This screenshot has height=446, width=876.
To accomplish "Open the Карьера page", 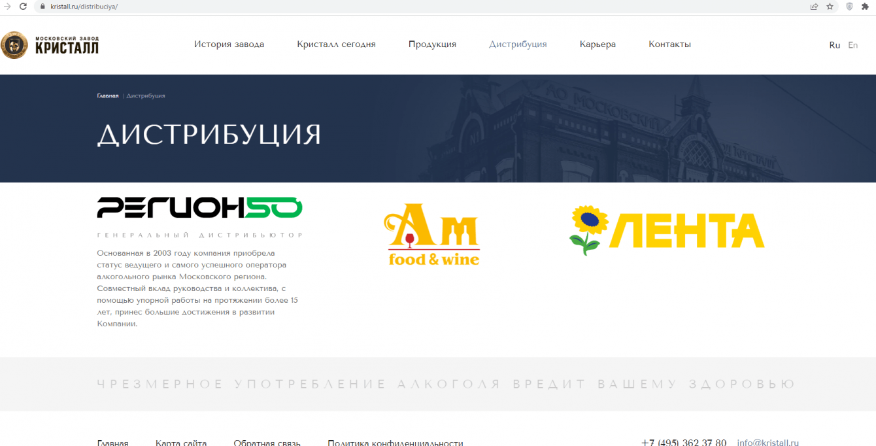I will click(x=598, y=44).
